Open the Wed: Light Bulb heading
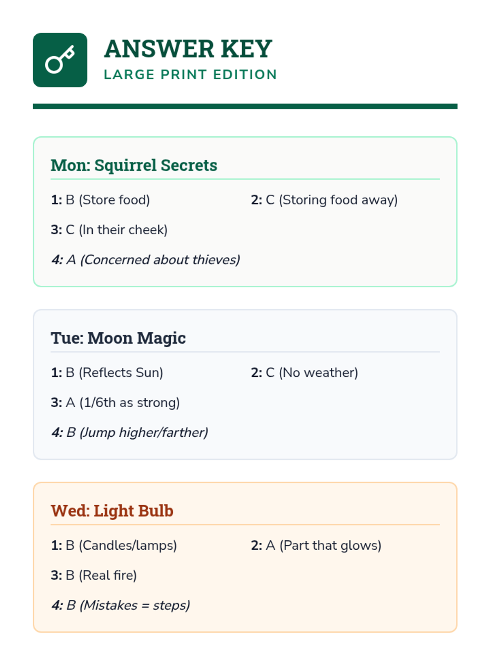The height and width of the screenshot is (653, 490). pos(112,511)
